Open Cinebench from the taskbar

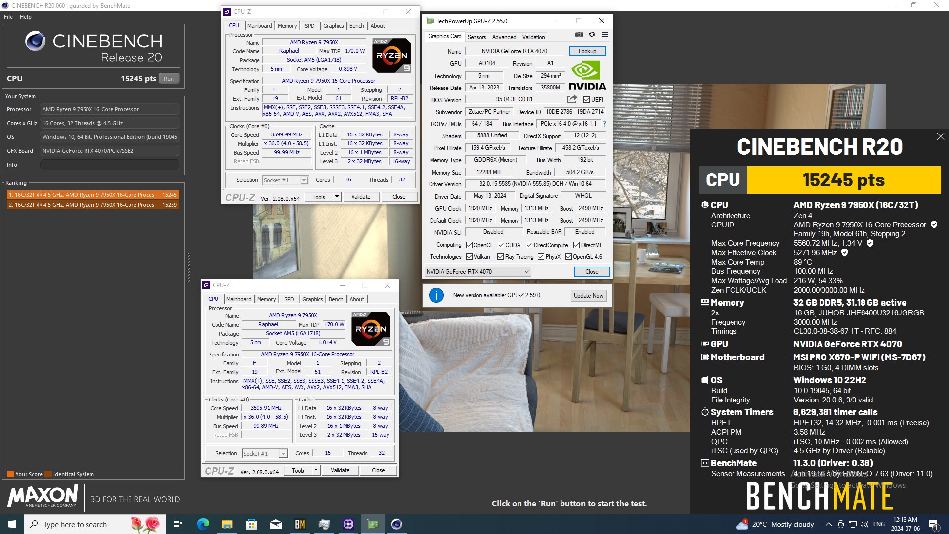pos(397,524)
